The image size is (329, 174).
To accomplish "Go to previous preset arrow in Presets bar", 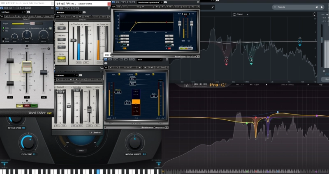I will [x=316, y=7].
